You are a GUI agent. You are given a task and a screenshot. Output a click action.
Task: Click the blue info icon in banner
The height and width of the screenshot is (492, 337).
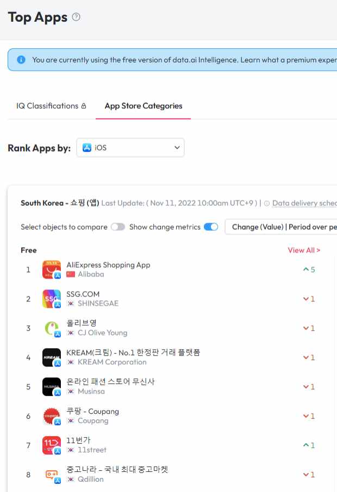(21, 60)
